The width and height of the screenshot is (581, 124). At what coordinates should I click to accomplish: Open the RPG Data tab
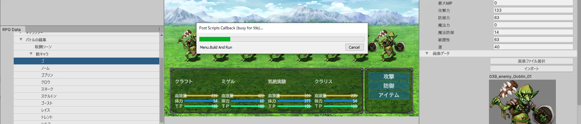click(x=12, y=29)
